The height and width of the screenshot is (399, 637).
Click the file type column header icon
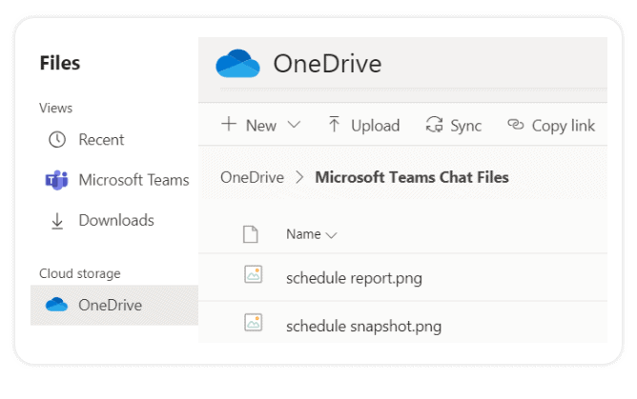(250, 234)
